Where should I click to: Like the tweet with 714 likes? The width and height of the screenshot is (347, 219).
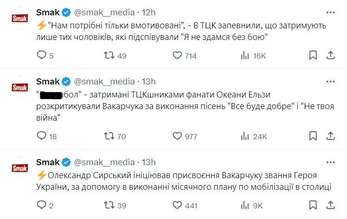[177, 56]
